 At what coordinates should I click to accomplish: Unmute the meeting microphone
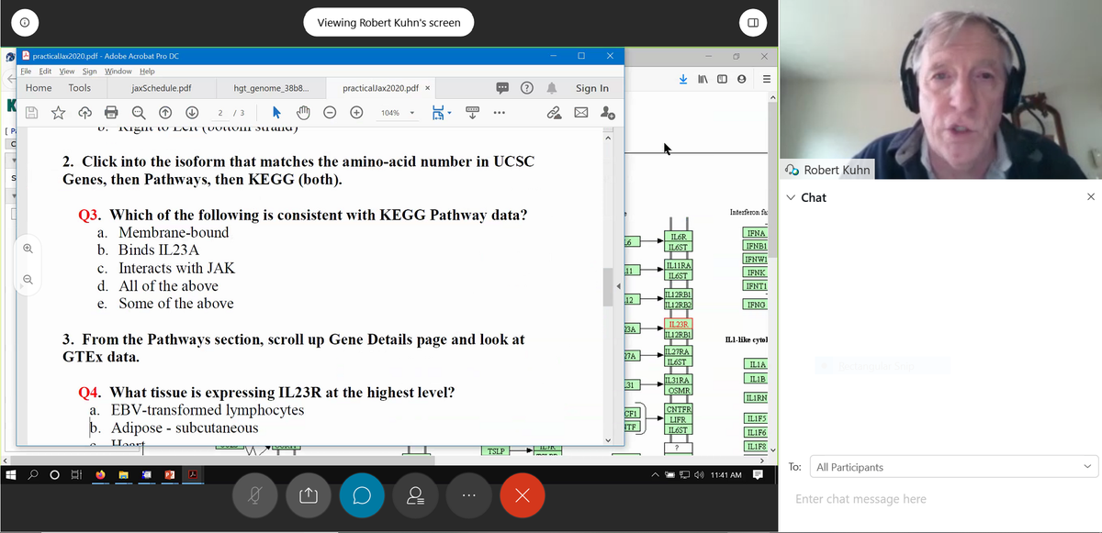pyautogui.click(x=256, y=495)
